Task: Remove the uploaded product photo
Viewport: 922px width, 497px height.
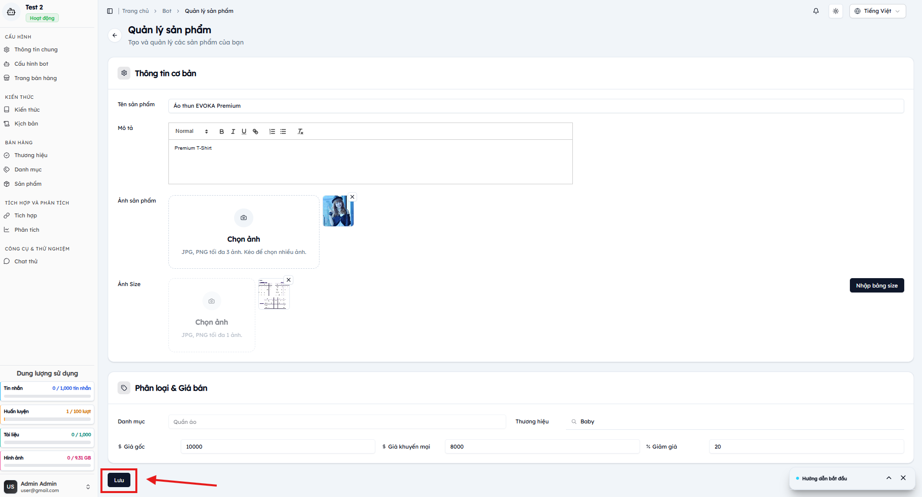Action: click(x=352, y=197)
